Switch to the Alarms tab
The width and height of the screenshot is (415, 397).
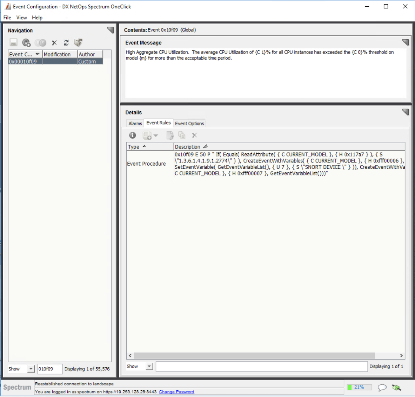135,123
